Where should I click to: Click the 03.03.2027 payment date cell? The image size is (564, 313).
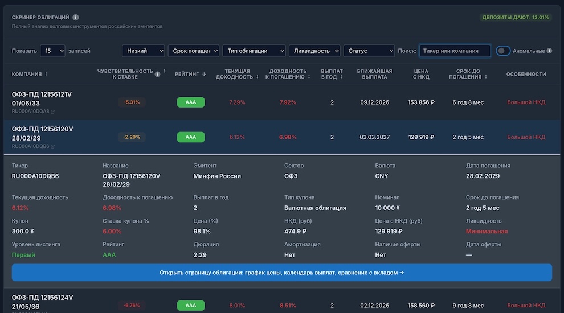(374, 137)
